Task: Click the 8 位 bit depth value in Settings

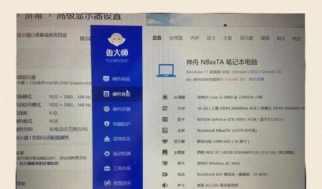Action: [53, 113]
